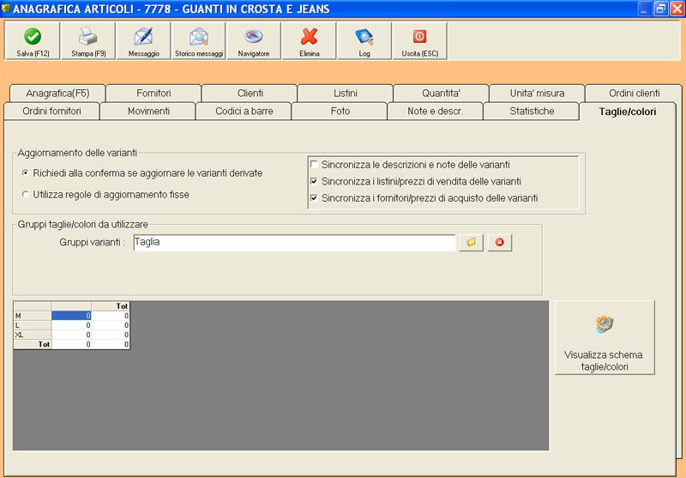The image size is (686, 478).
Task: Choose Utilizza regole di aggiornamento fisse
Action: pos(25,195)
